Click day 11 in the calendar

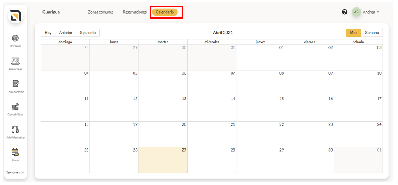pyautogui.click(x=65, y=108)
